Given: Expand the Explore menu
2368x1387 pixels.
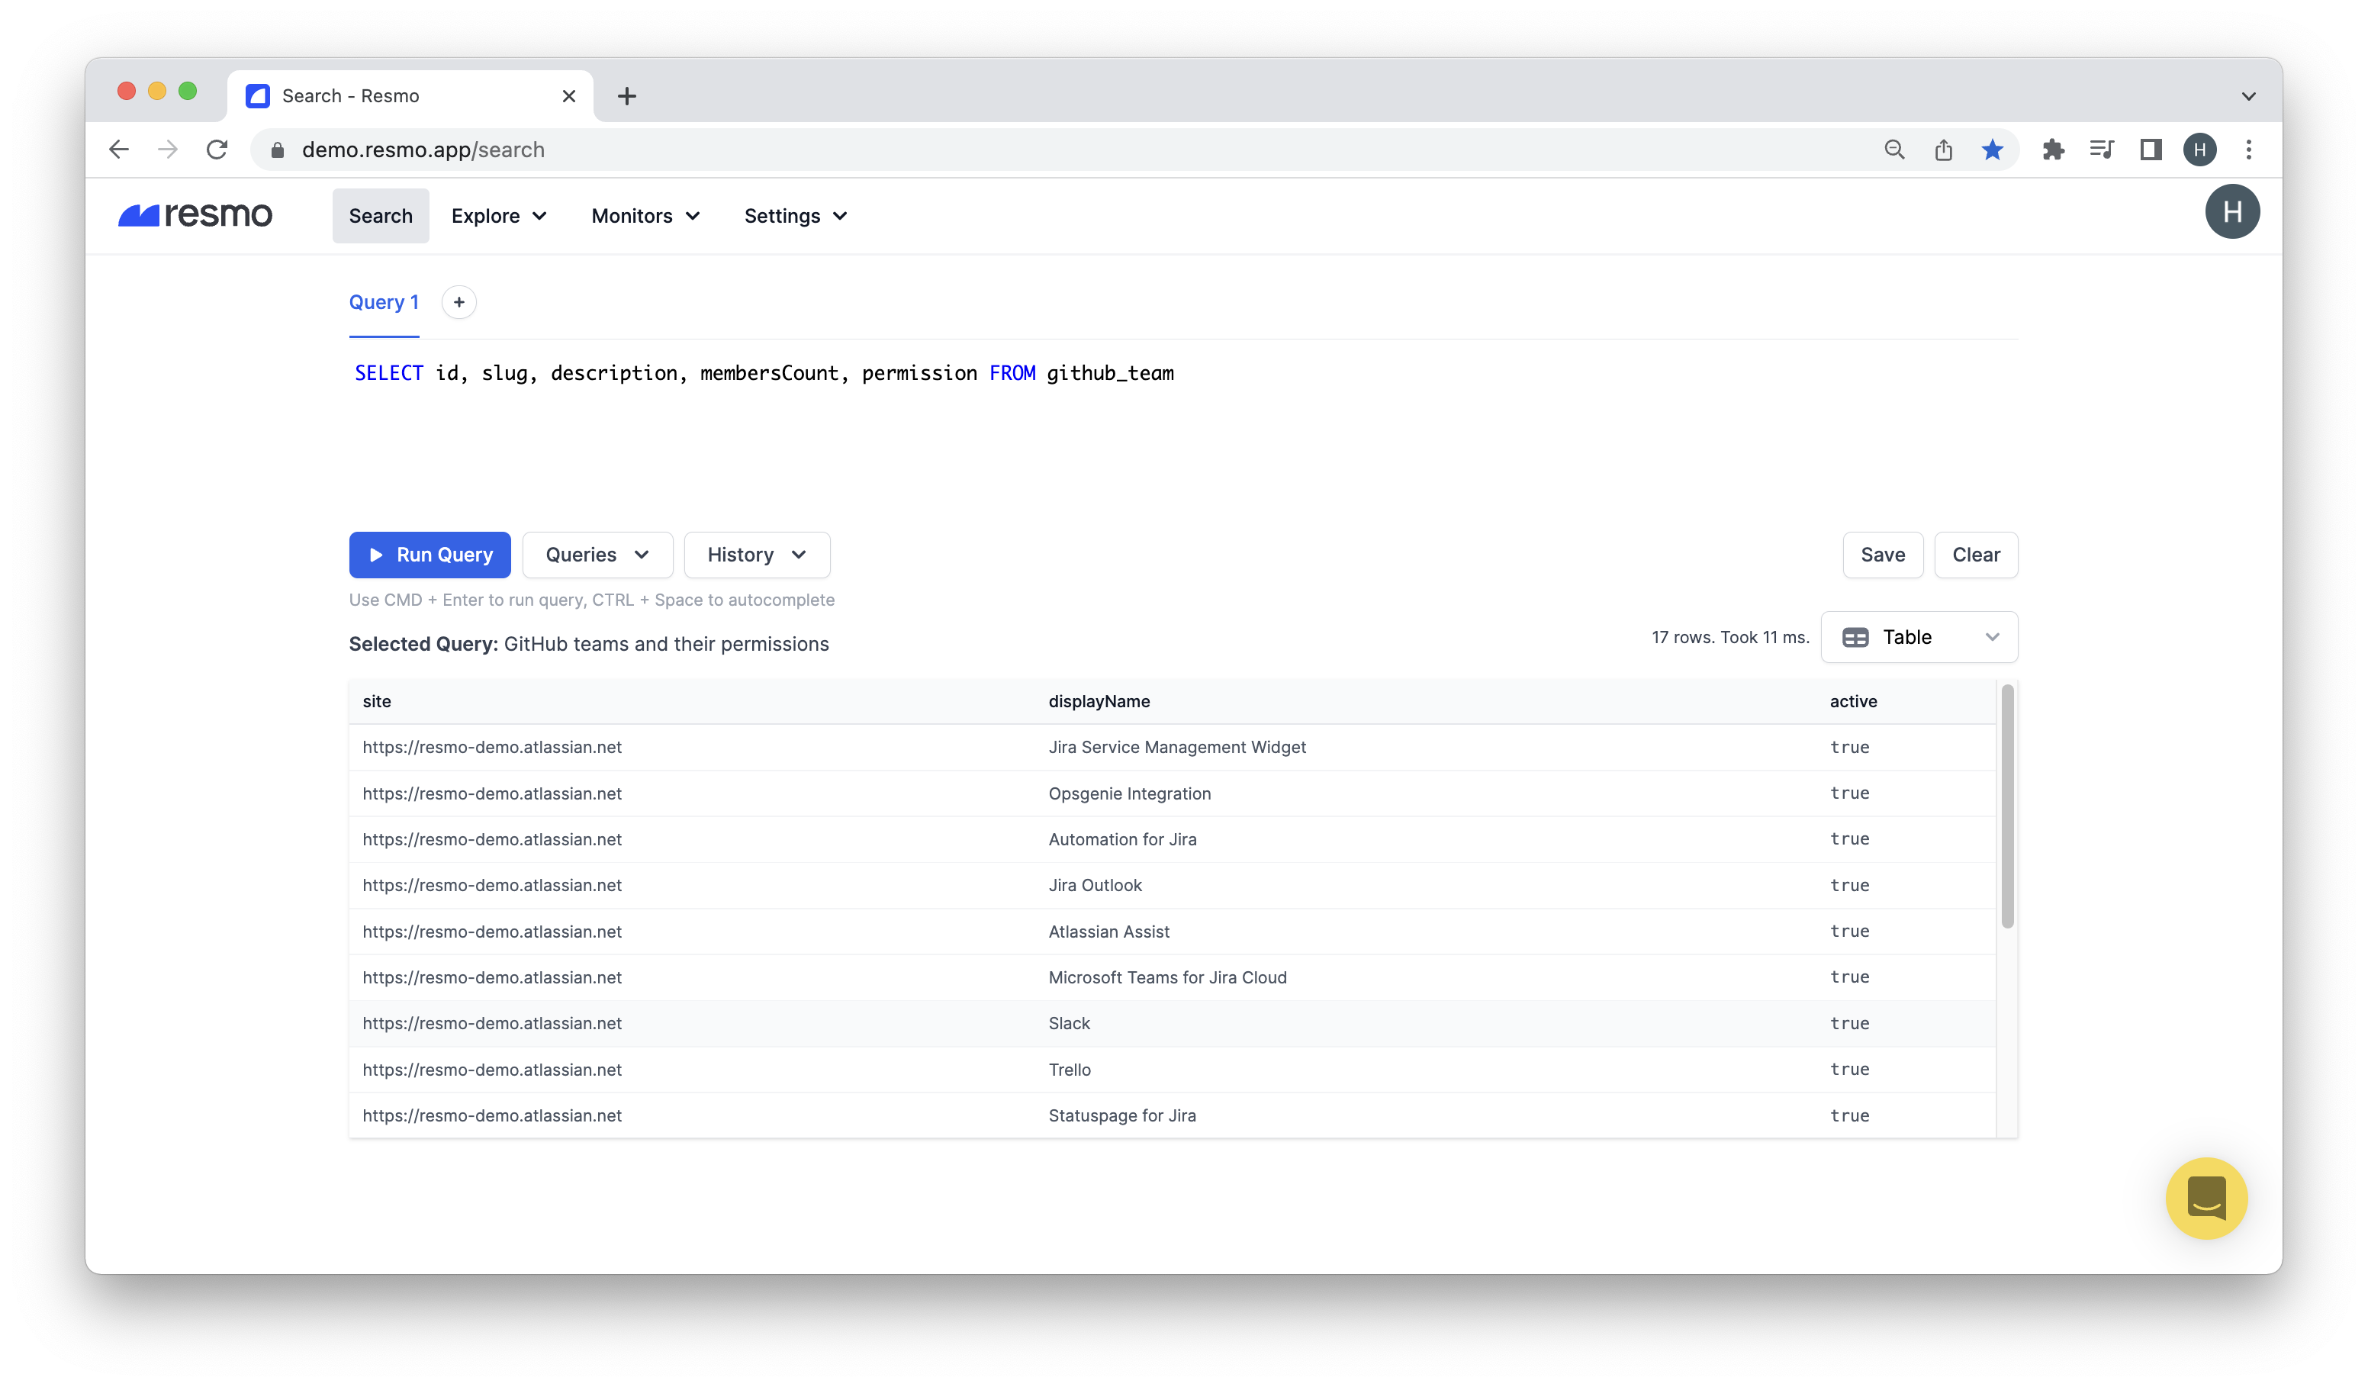Looking at the screenshot, I should tap(499, 216).
